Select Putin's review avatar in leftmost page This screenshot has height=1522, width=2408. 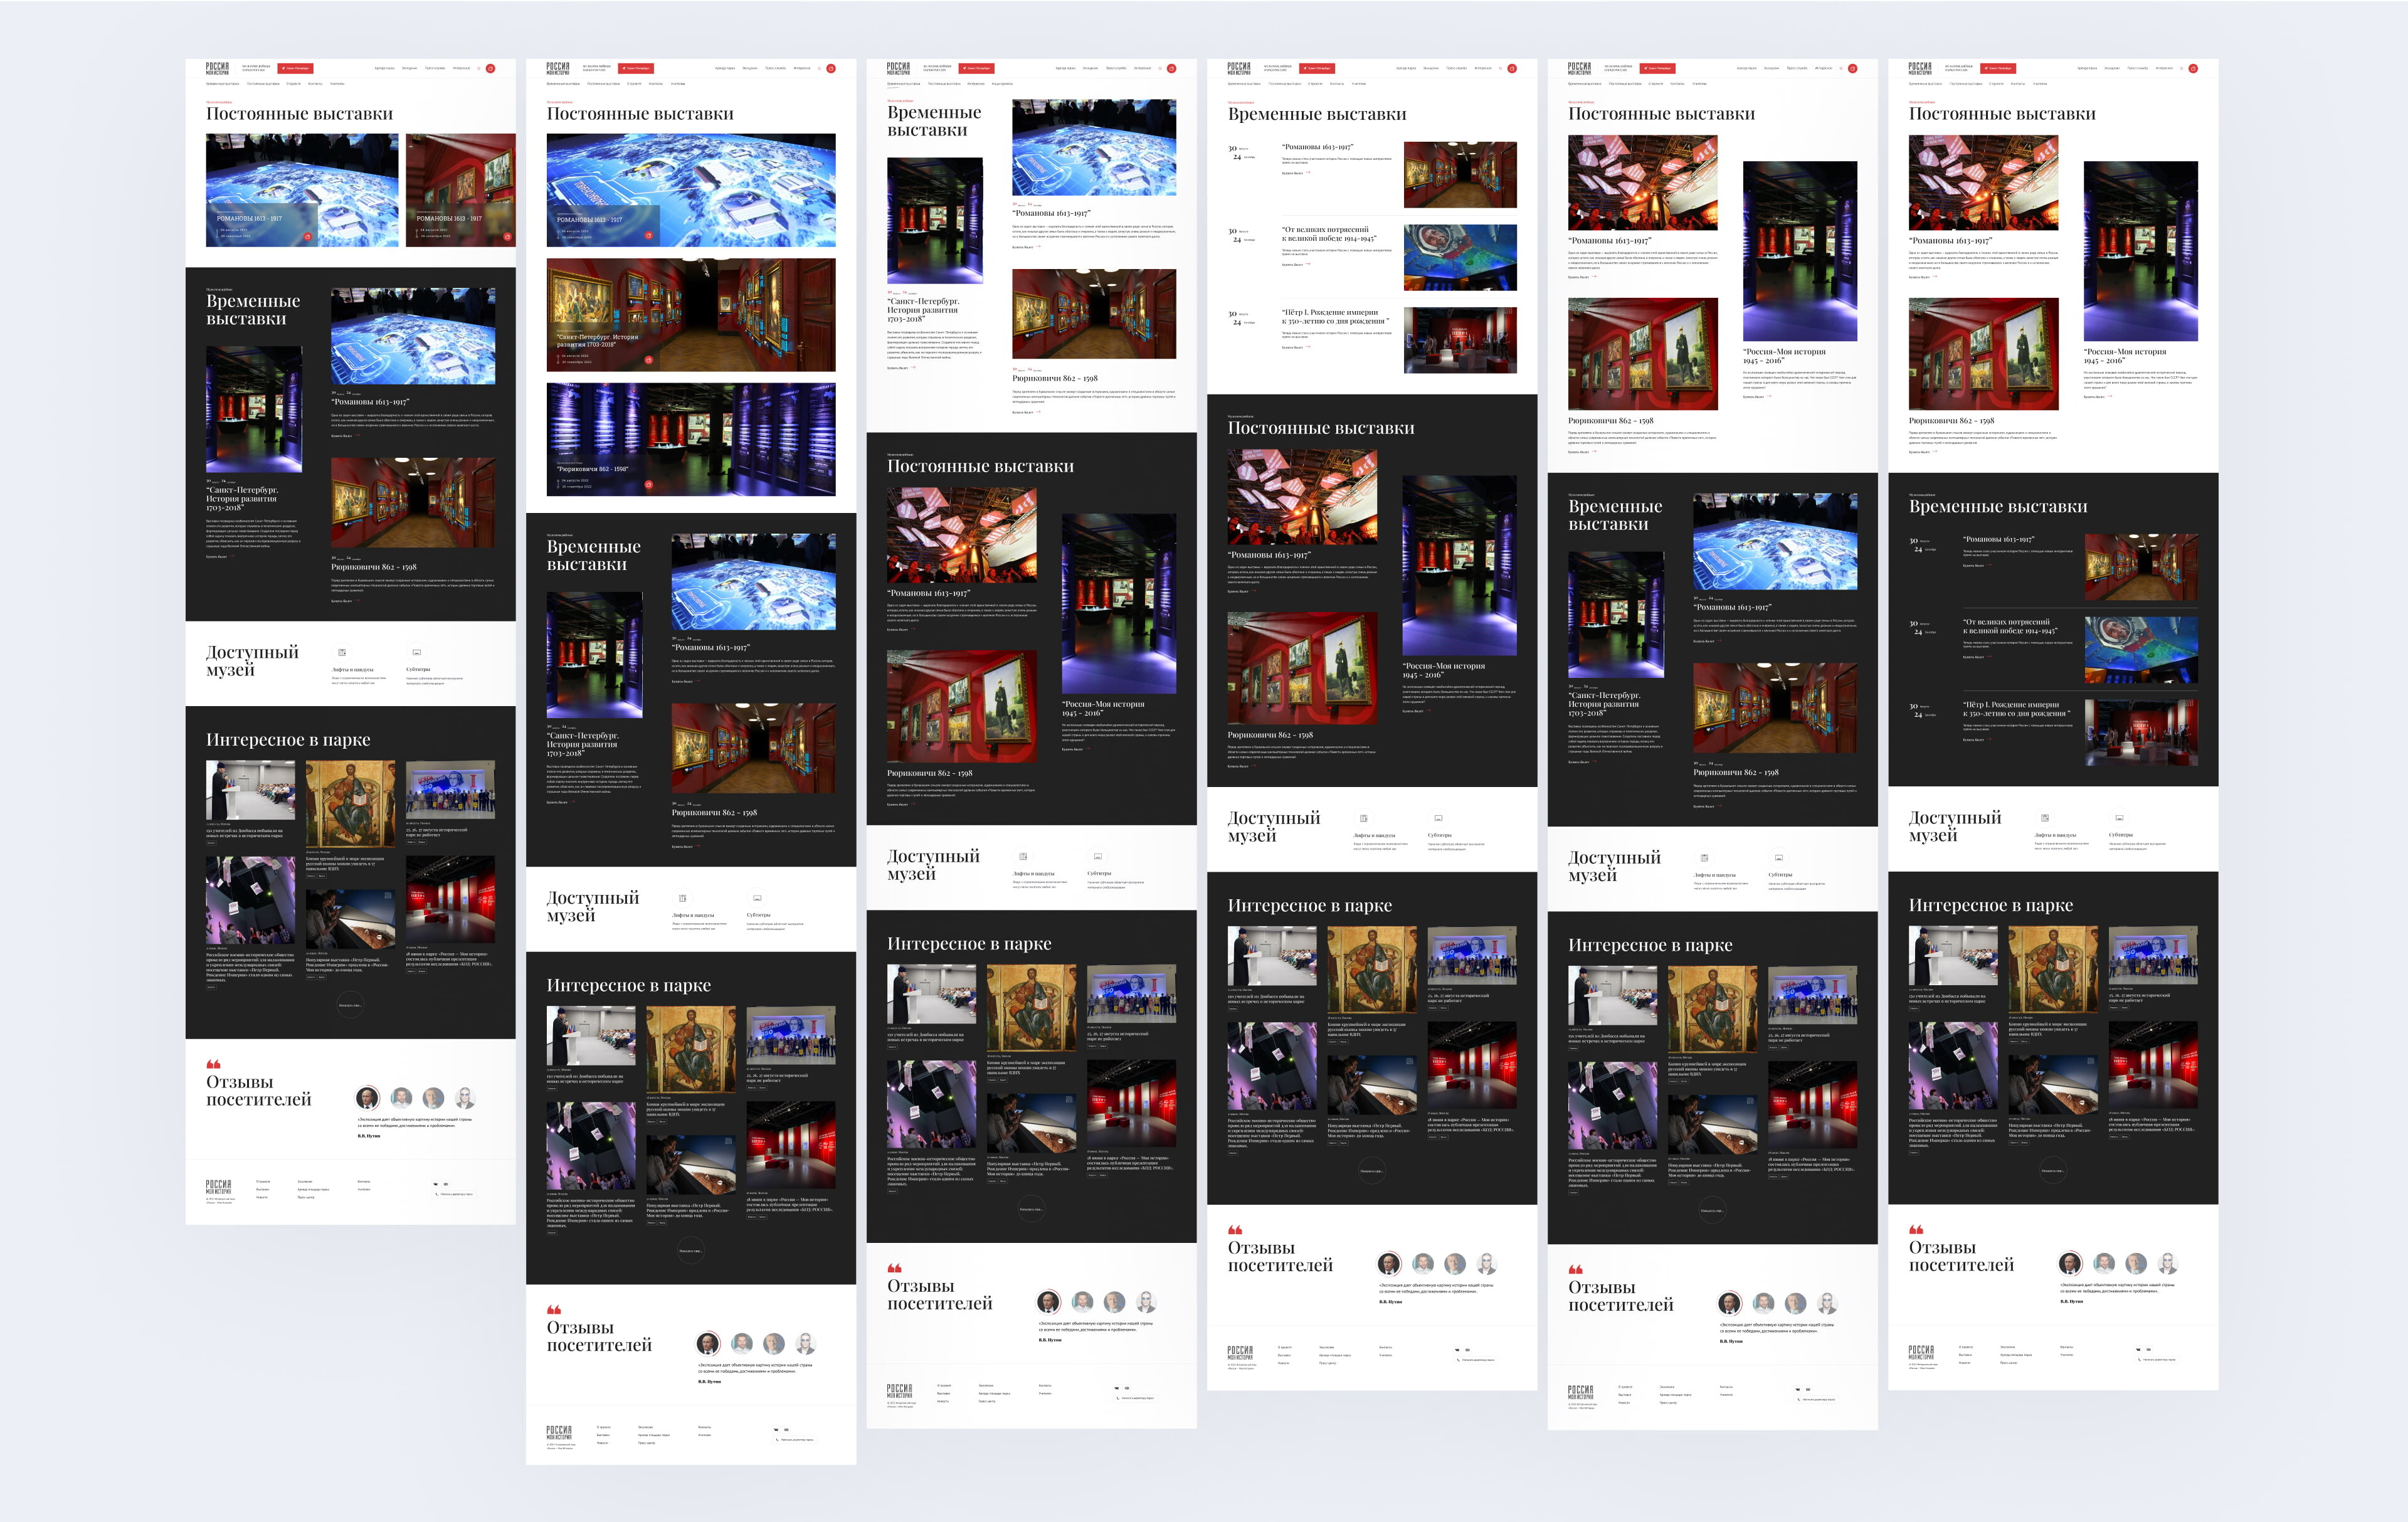[367, 1097]
